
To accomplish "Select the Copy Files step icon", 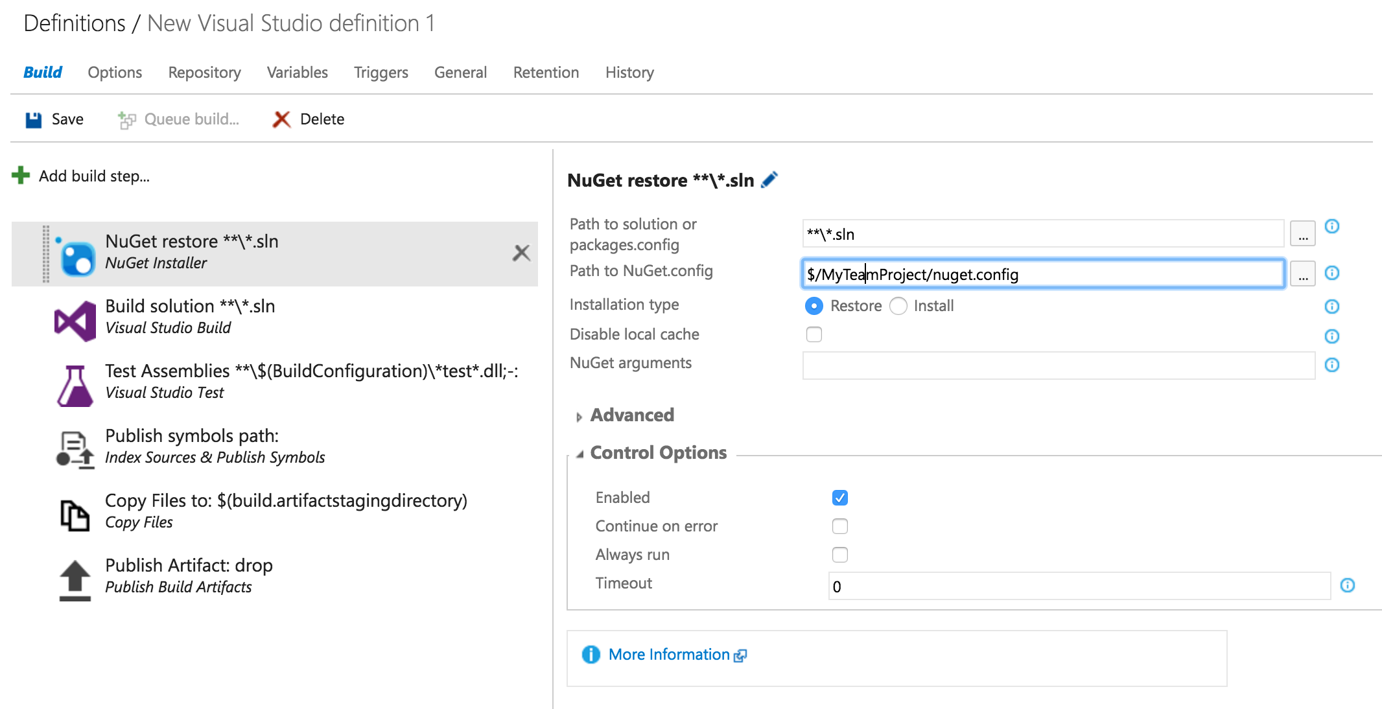I will (75, 515).
